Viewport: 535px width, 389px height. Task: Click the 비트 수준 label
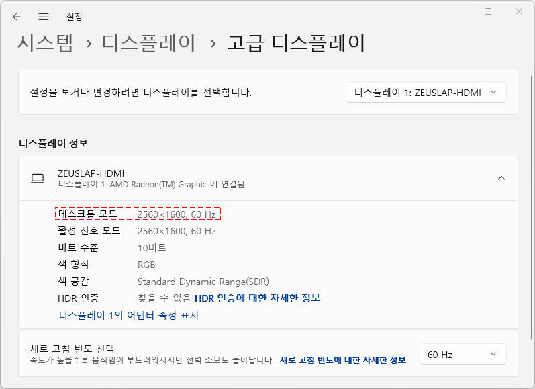[x=78, y=248]
